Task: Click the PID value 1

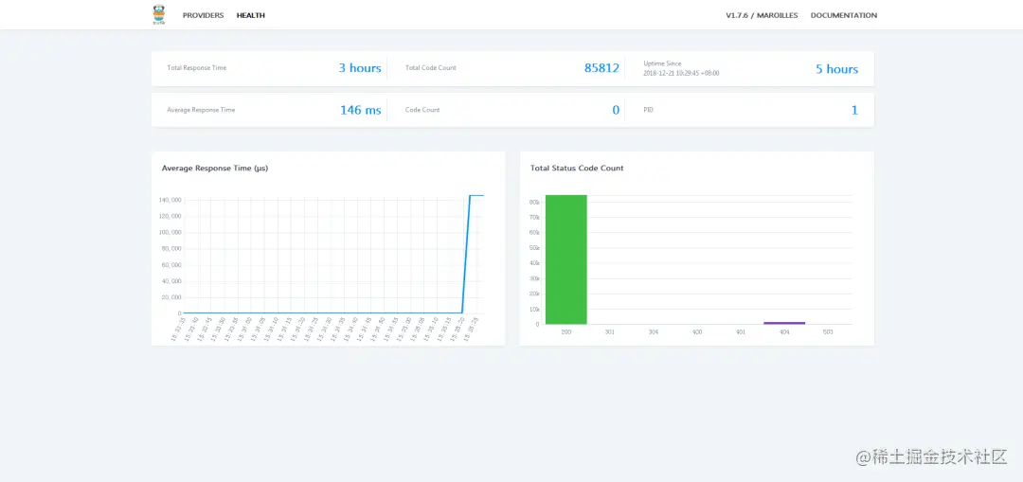Action: 854,110
